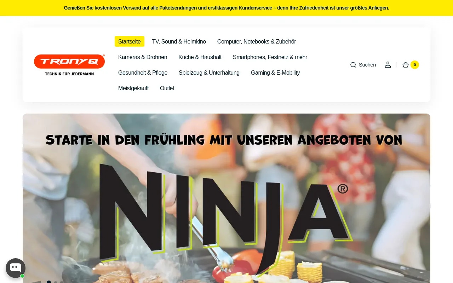The image size is (453, 283).
Task: Open Küche & Haushalt category
Action: (x=200, y=57)
